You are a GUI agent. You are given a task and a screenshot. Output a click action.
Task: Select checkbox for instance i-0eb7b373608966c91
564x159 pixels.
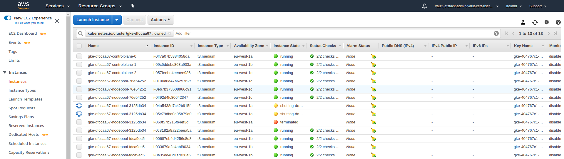(x=79, y=89)
